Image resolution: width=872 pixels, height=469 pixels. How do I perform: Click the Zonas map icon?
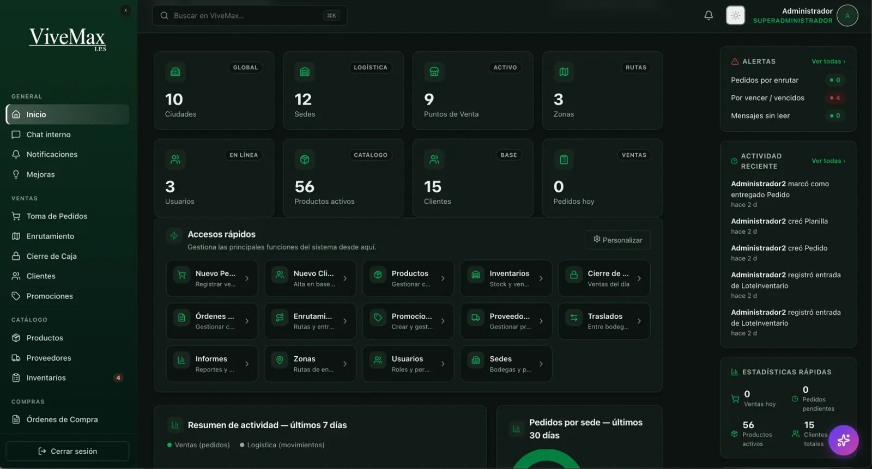click(x=564, y=72)
